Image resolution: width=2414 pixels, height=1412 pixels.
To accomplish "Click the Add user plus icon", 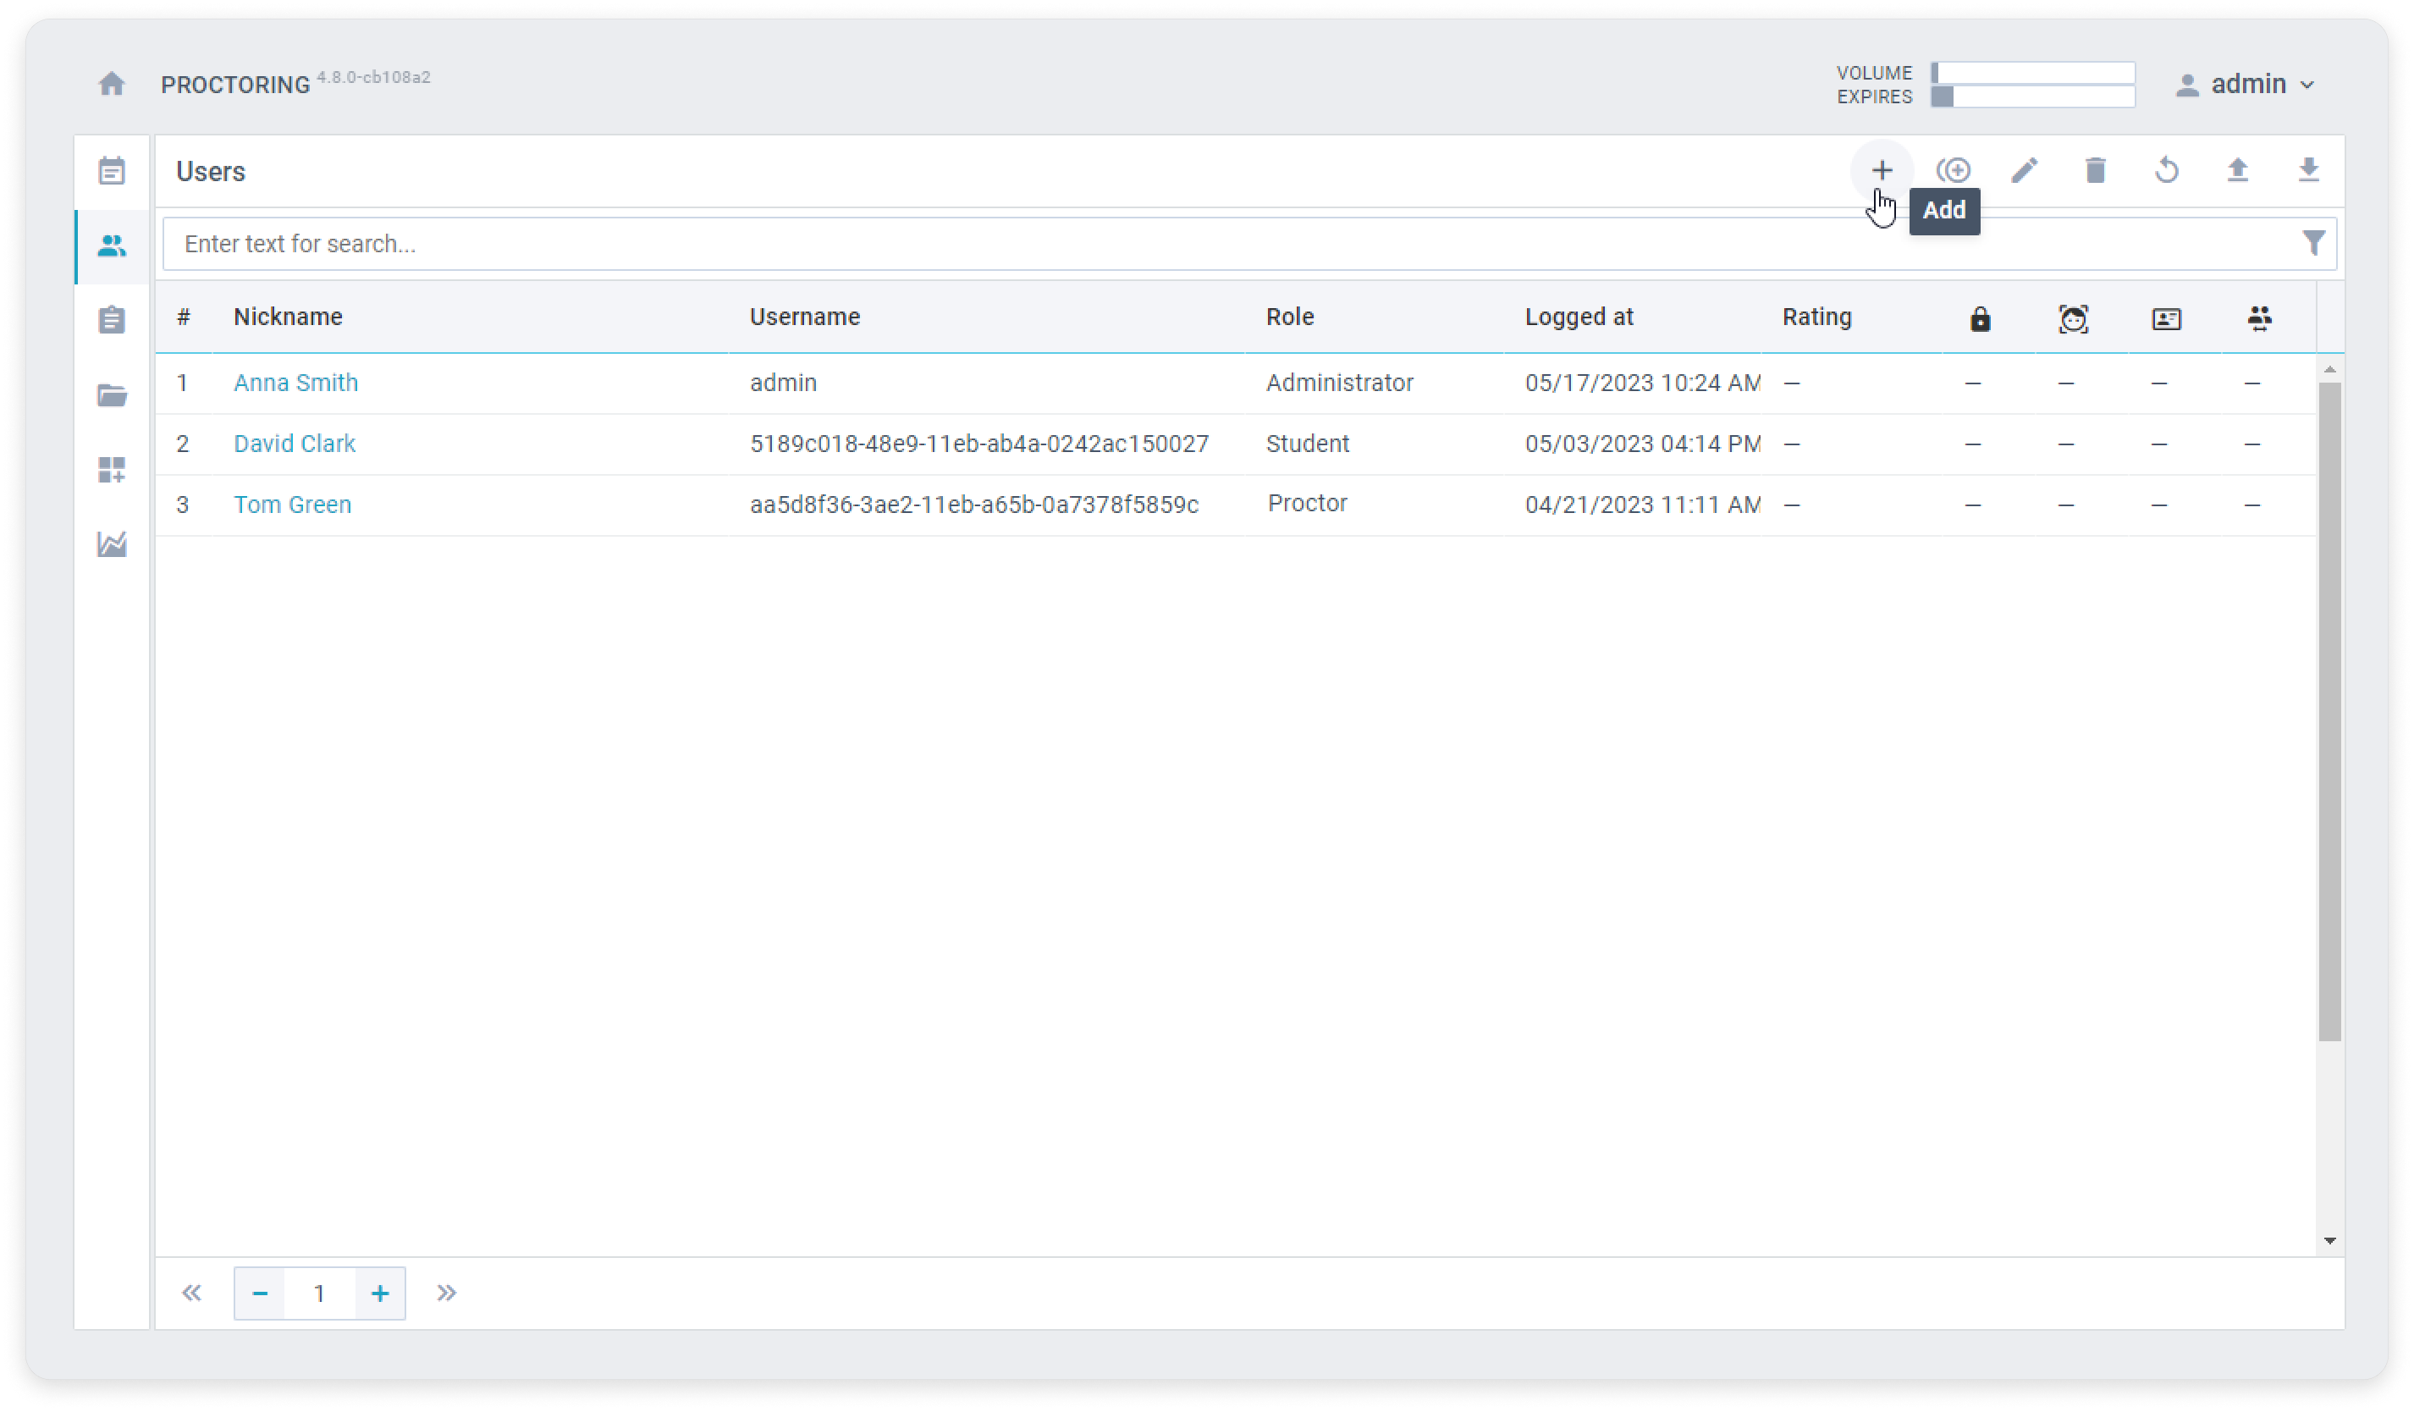I will (x=1882, y=170).
